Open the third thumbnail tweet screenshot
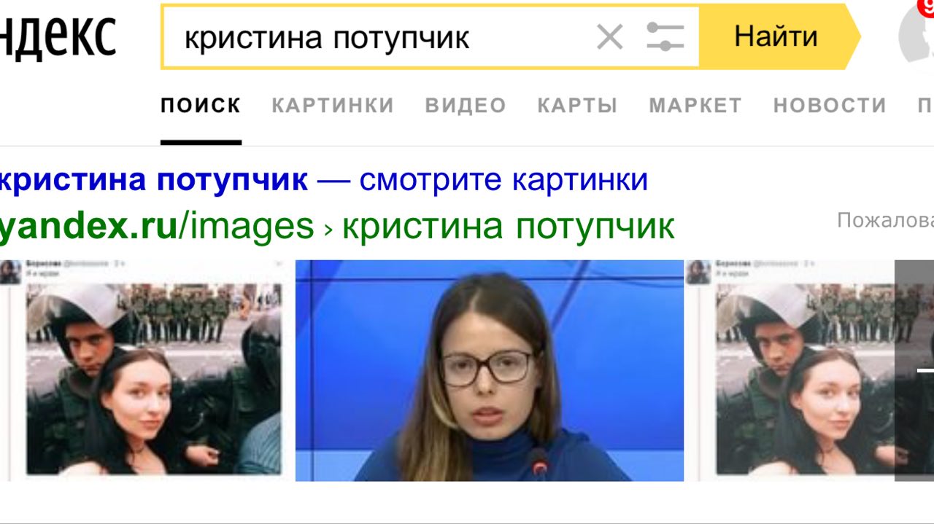This screenshot has height=524, width=934. click(790, 370)
